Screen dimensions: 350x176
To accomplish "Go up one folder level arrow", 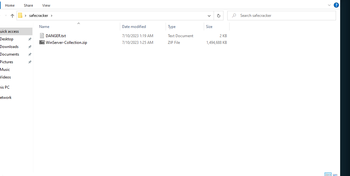I will (x=12, y=16).
